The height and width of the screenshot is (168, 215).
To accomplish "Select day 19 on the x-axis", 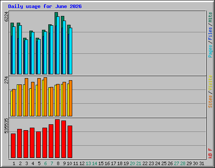I will 126,163.
